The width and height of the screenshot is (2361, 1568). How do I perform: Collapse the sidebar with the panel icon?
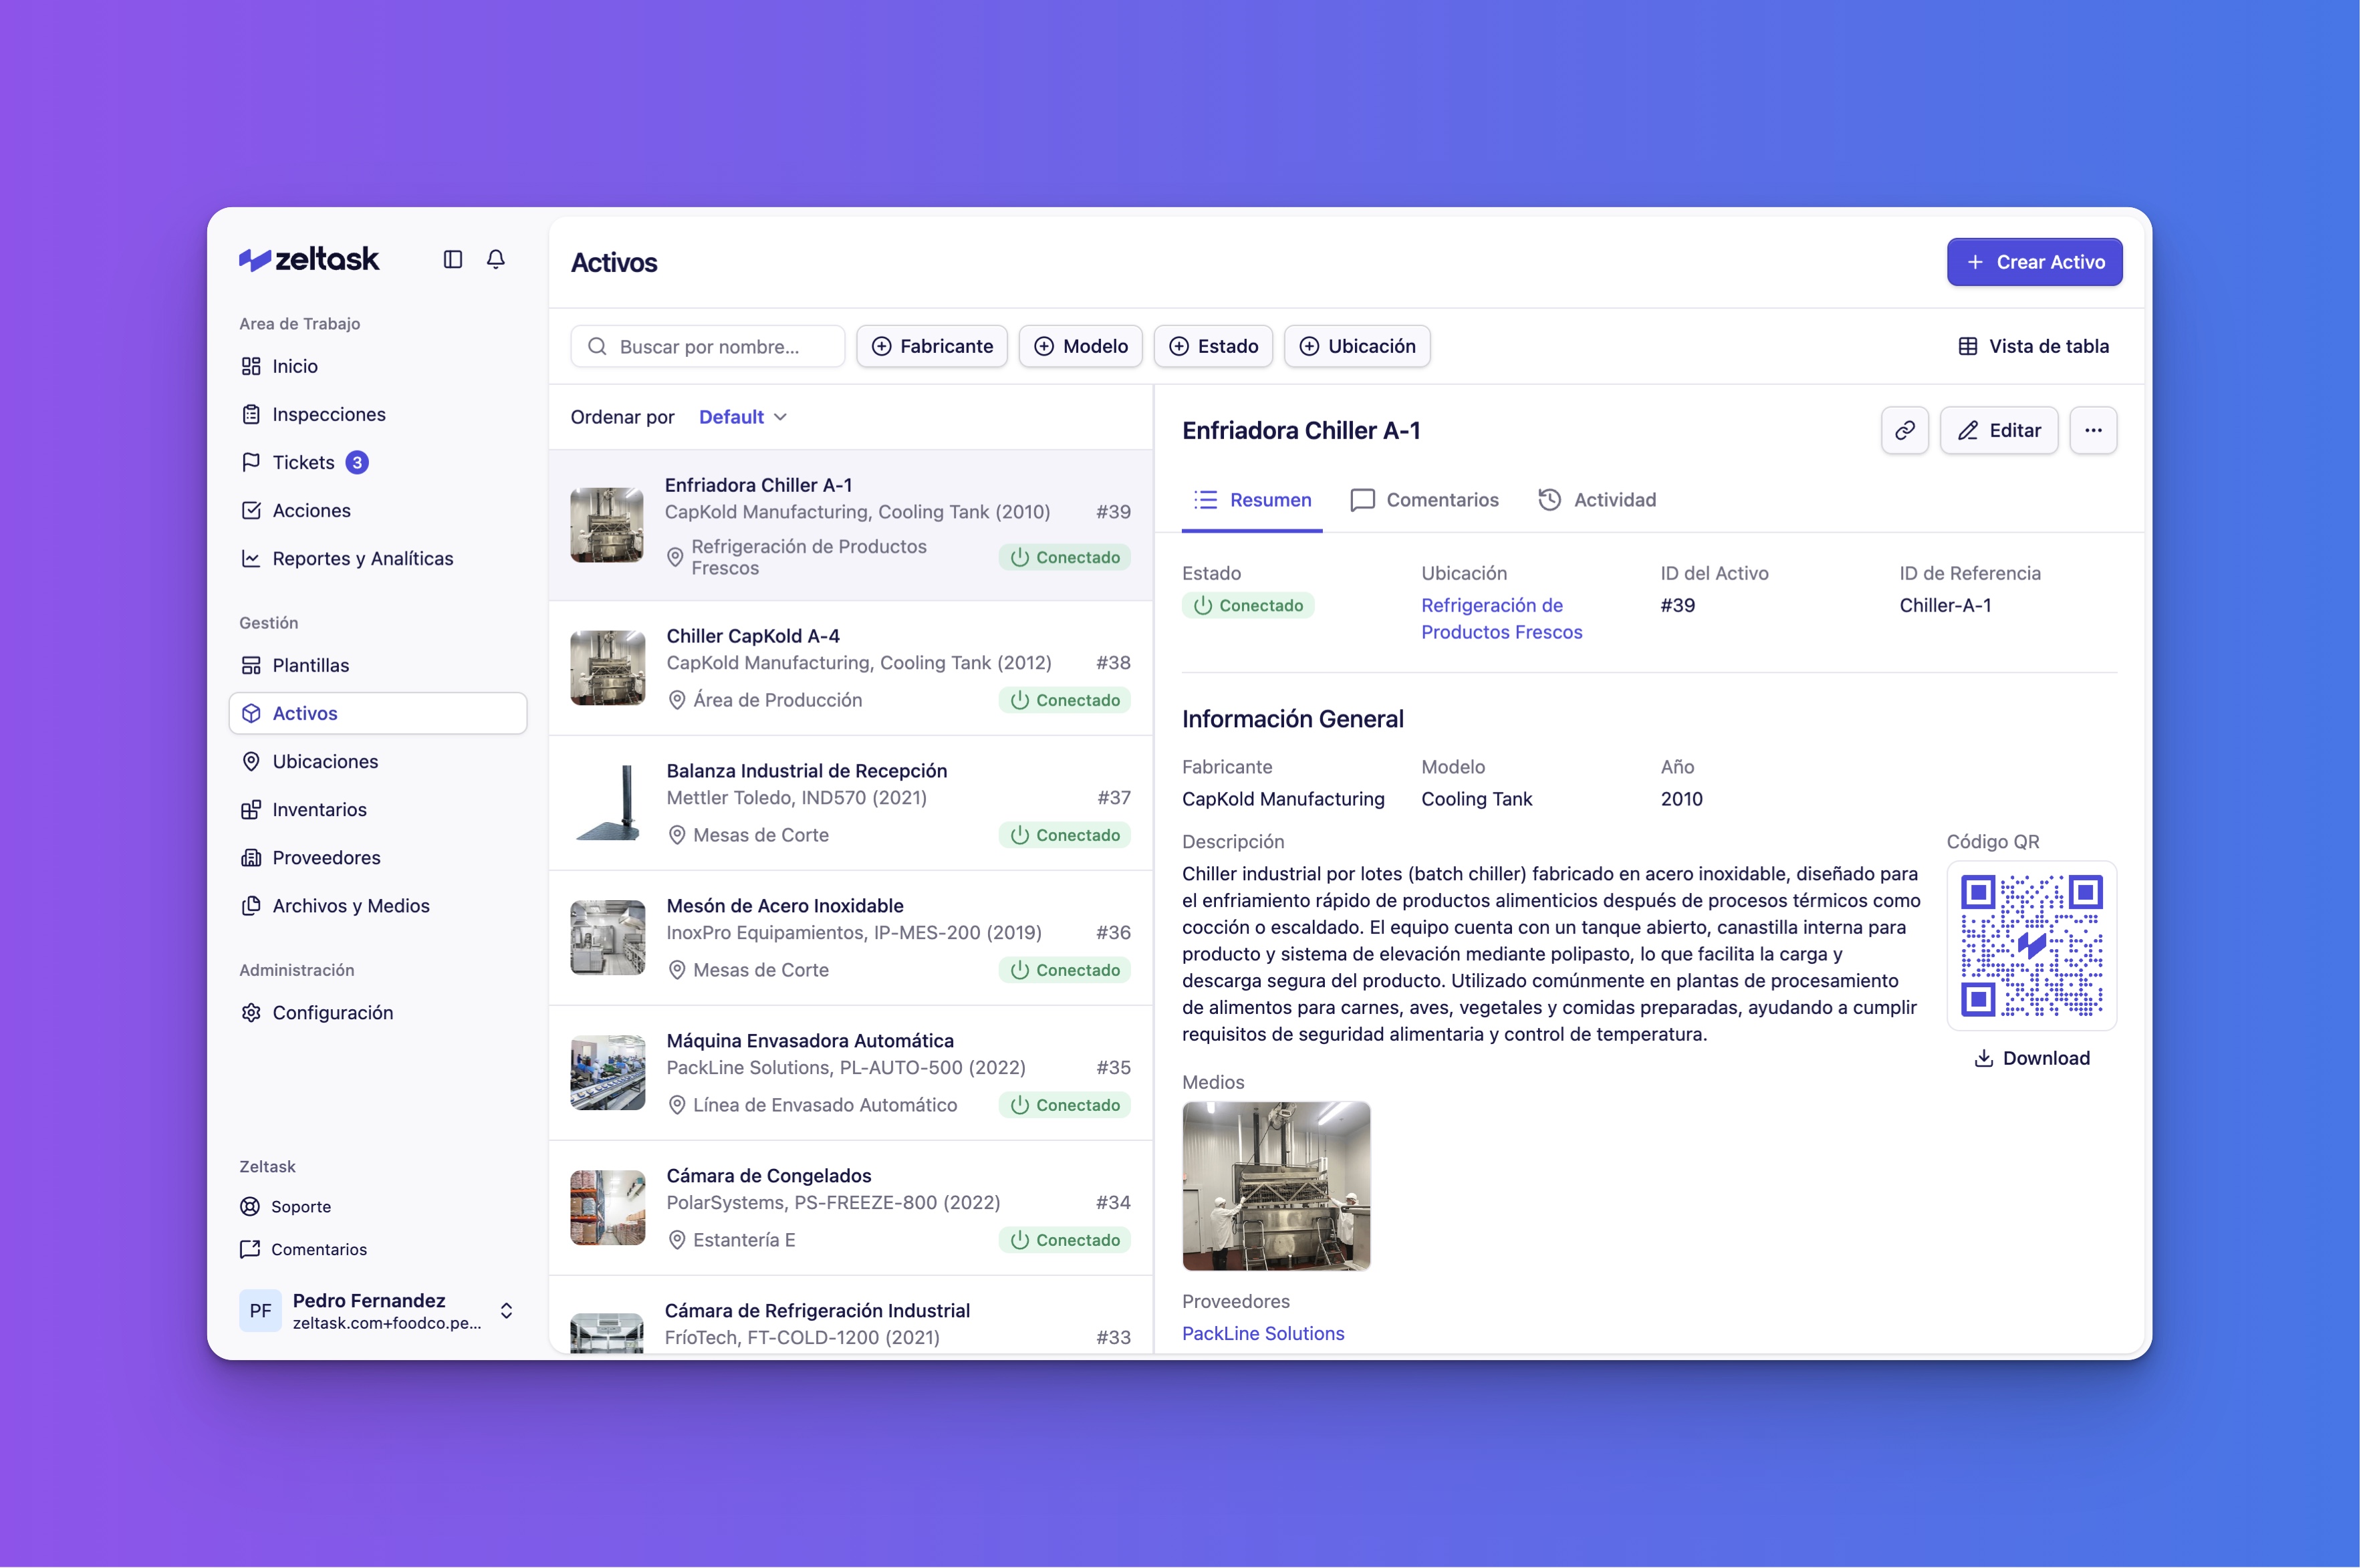coord(453,258)
